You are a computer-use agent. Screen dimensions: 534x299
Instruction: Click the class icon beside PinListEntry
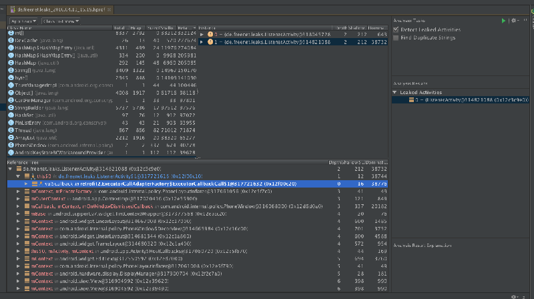tap(11, 123)
